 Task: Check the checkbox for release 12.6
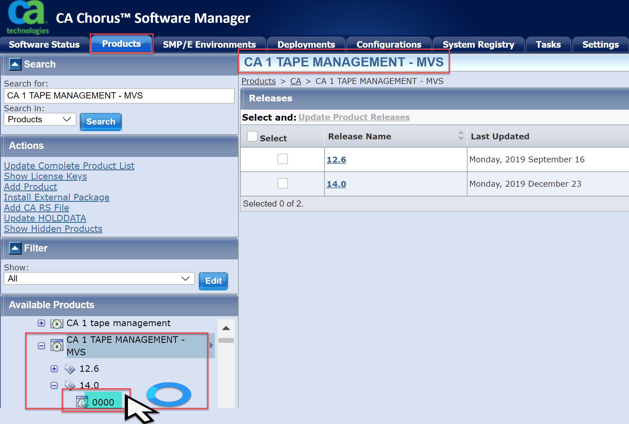(x=282, y=159)
